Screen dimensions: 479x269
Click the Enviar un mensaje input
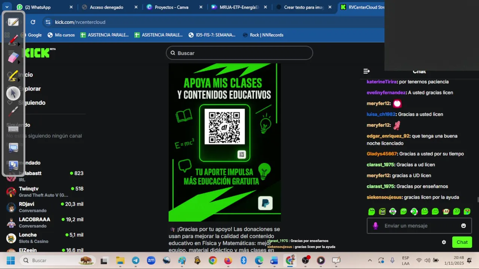click(x=419, y=226)
